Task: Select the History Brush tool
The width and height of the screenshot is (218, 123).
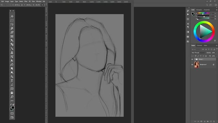Action: 12,56
